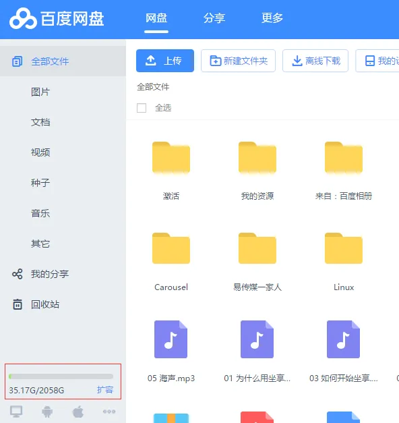Open the 音乐 category
The height and width of the screenshot is (423, 399).
40,213
